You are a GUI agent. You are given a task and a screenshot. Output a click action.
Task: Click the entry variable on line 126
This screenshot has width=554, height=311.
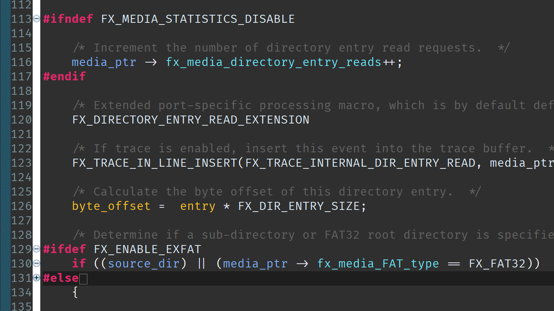(198, 206)
